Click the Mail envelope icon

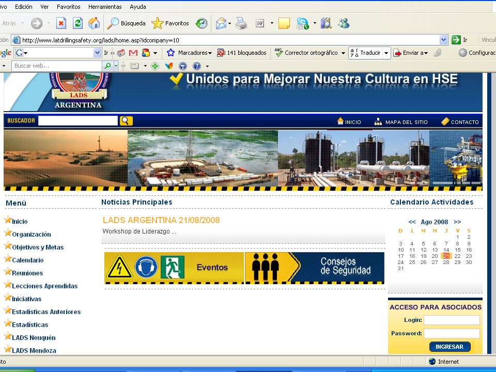coord(221,23)
